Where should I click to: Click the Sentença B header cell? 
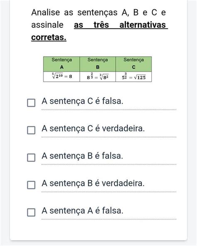click(98, 64)
